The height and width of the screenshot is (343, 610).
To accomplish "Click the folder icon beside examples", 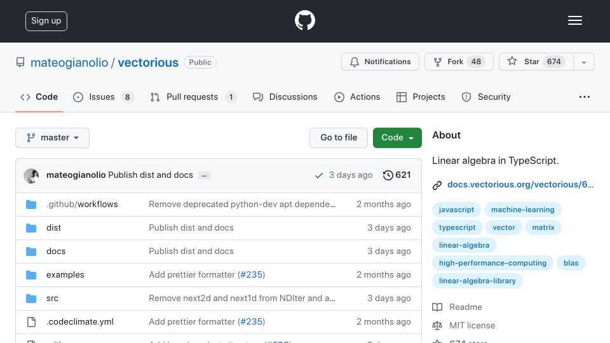I will (31, 275).
